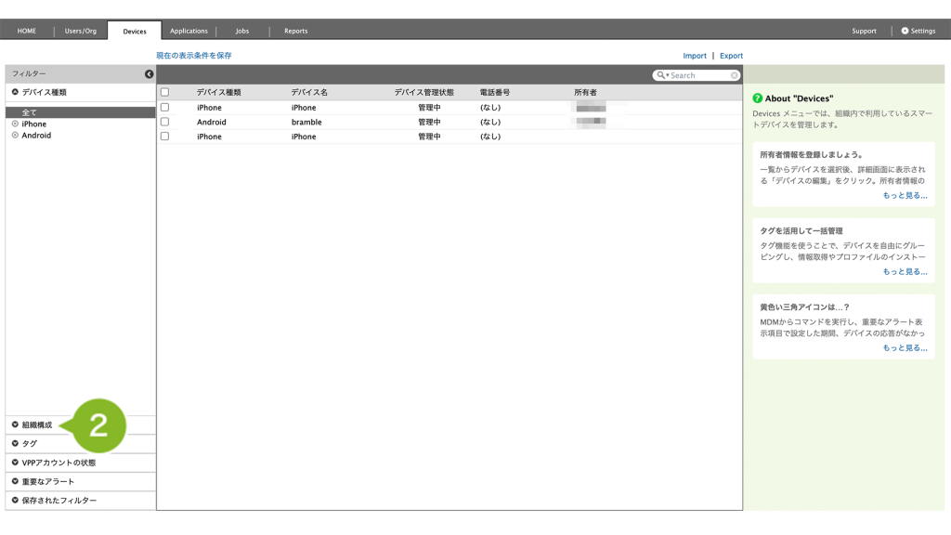Click the expand icon next to iPhone filter

pos(15,124)
